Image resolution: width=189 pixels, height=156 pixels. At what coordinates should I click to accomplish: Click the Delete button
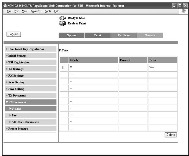(171, 135)
